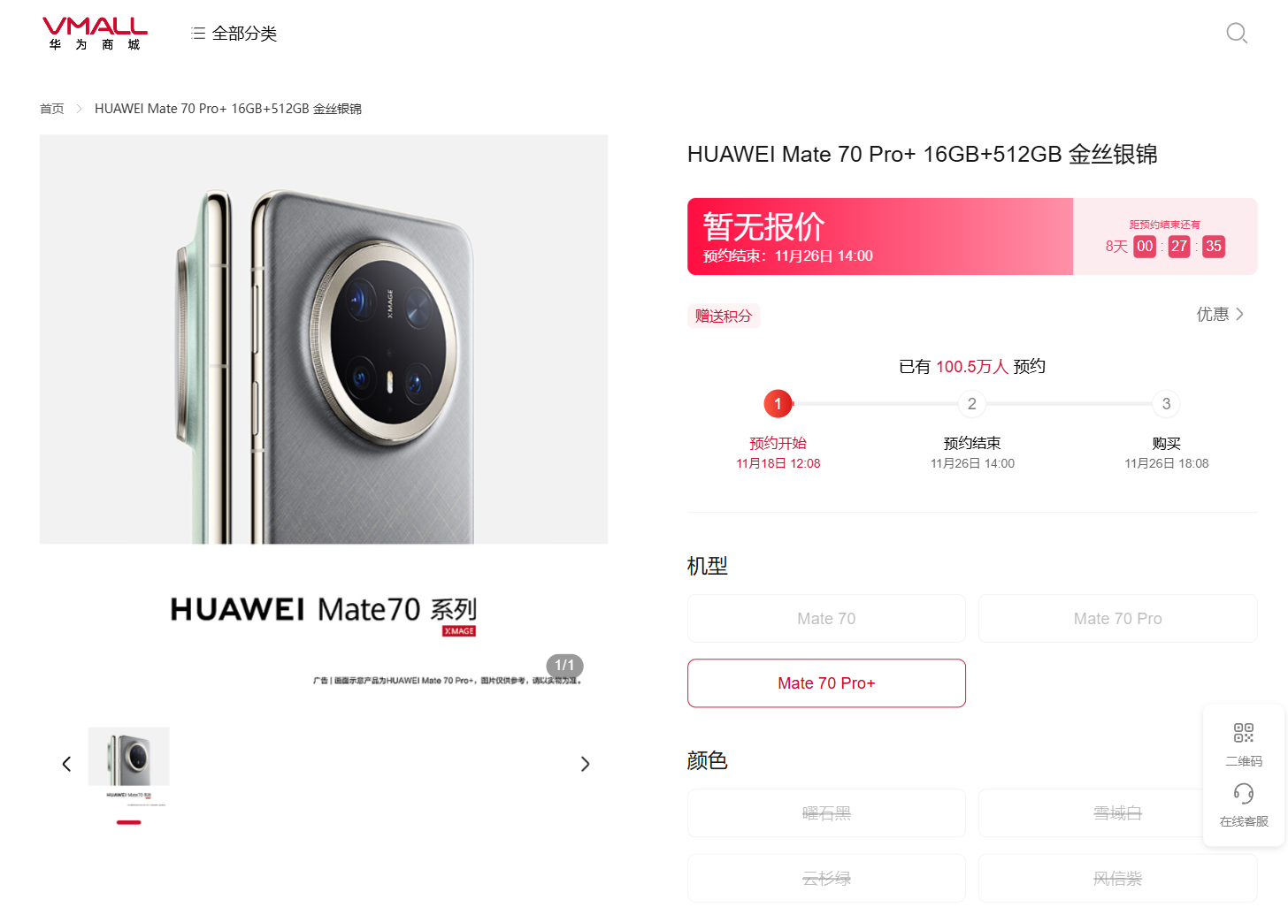The width and height of the screenshot is (1288, 915).
Task: Show next thumbnail with right arrow
Action: click(x=585, y=764)
